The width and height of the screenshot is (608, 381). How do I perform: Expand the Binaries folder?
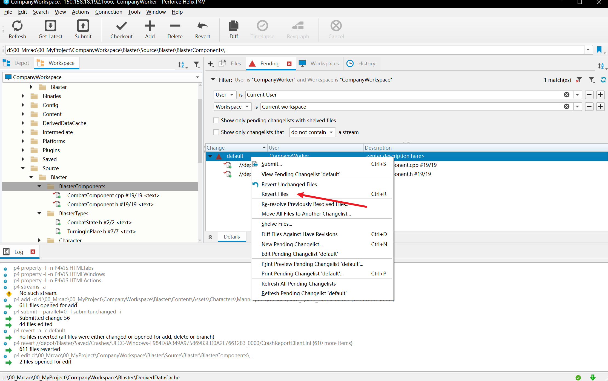(x=23, y=96)
